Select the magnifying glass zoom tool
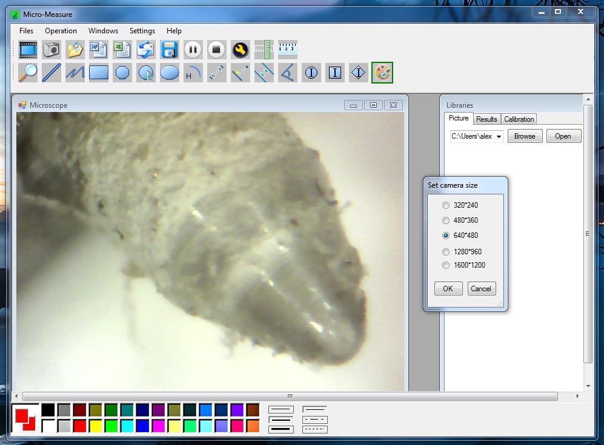Screen dimensions: 604x445 coord(28,73)
